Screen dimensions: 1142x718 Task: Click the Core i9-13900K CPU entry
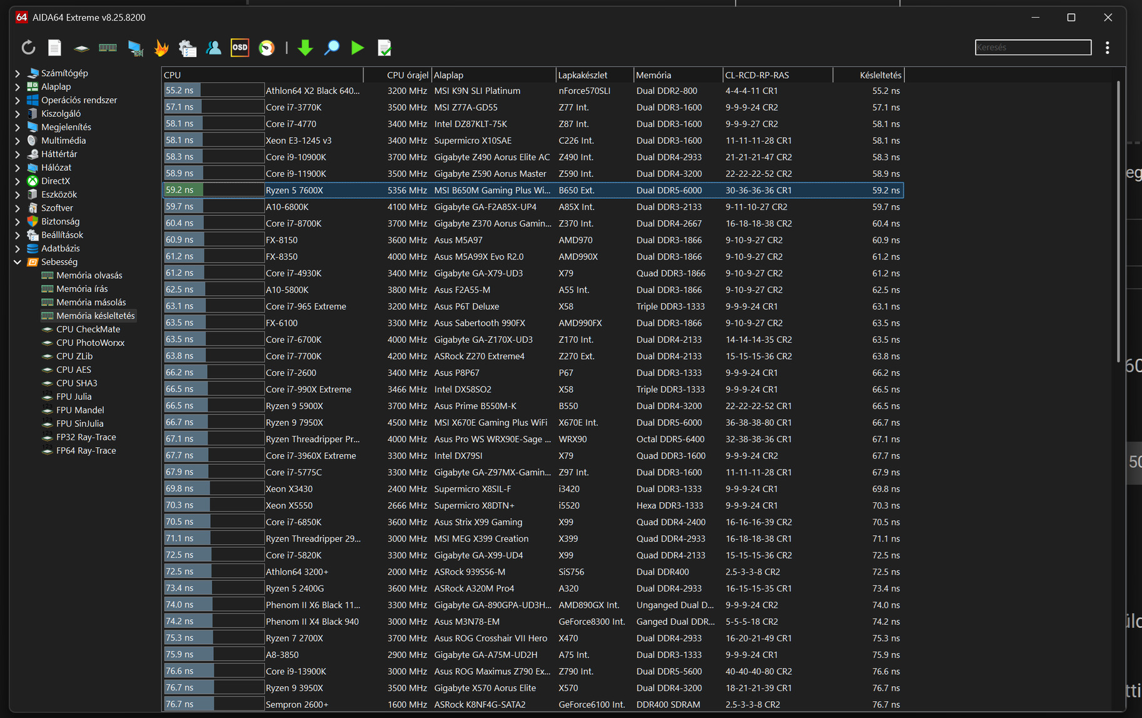(296, 671)
